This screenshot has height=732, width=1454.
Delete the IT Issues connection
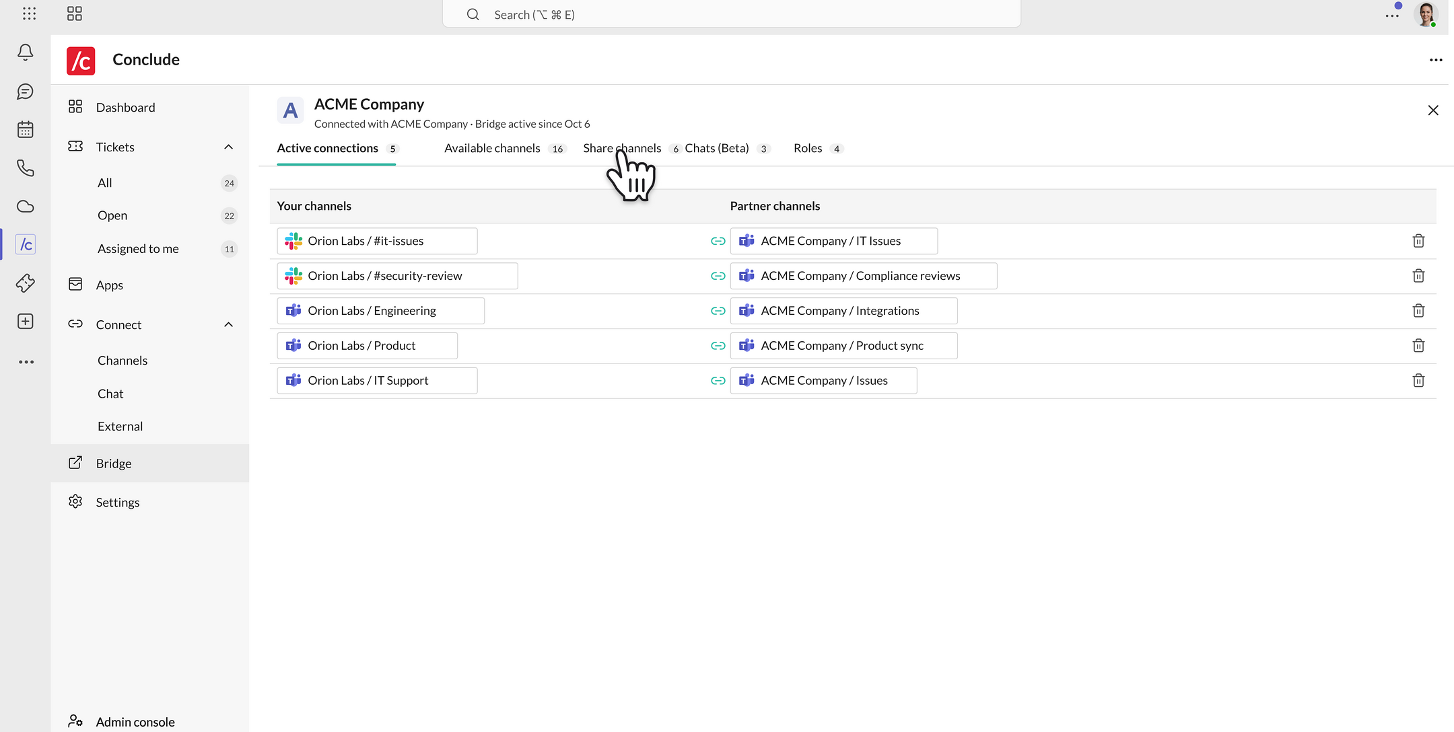click(x=1418, y=241)
